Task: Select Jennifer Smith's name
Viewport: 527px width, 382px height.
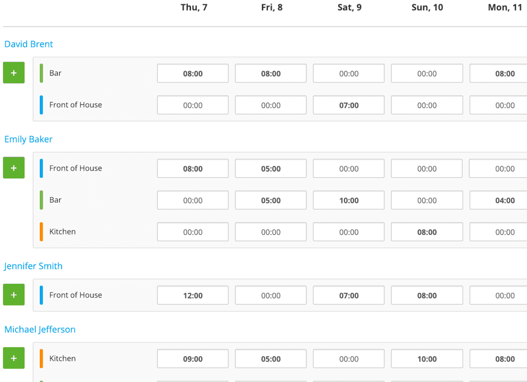Action: pyautogui.click(x=33, y=266)
